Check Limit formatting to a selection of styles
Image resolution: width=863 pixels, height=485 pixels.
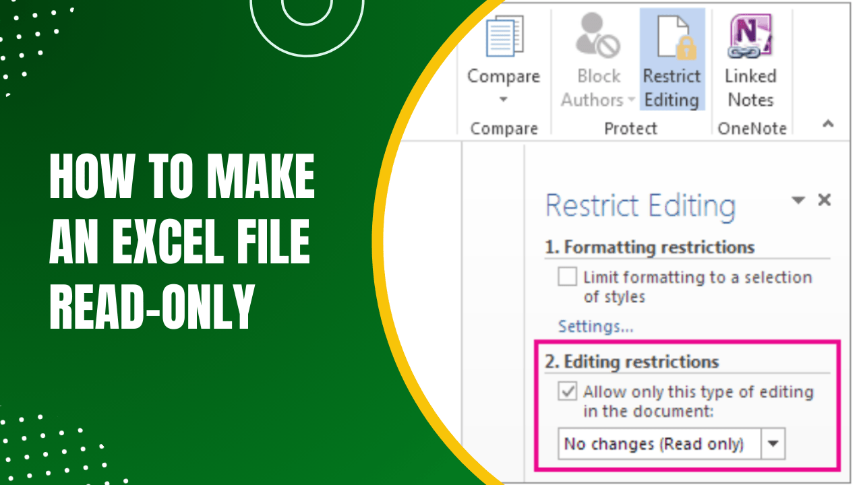(x=567, y=277)
